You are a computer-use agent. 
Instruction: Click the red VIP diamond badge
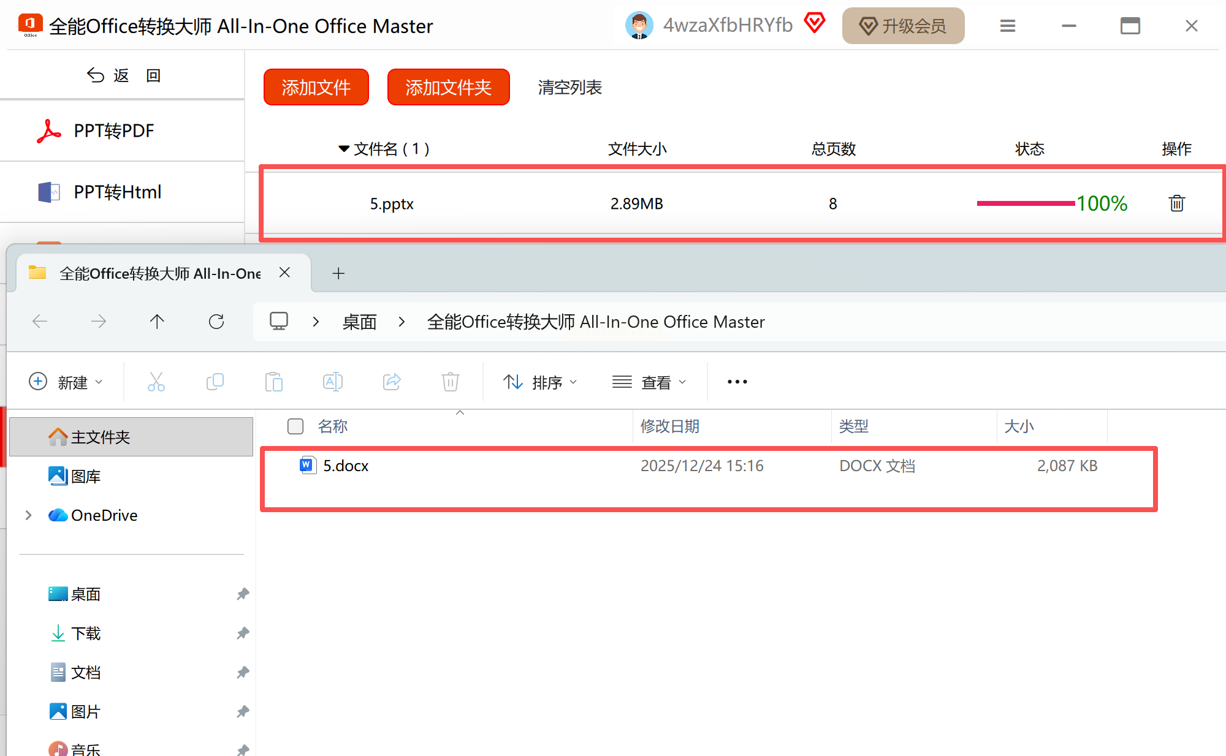tap(815, 23)
